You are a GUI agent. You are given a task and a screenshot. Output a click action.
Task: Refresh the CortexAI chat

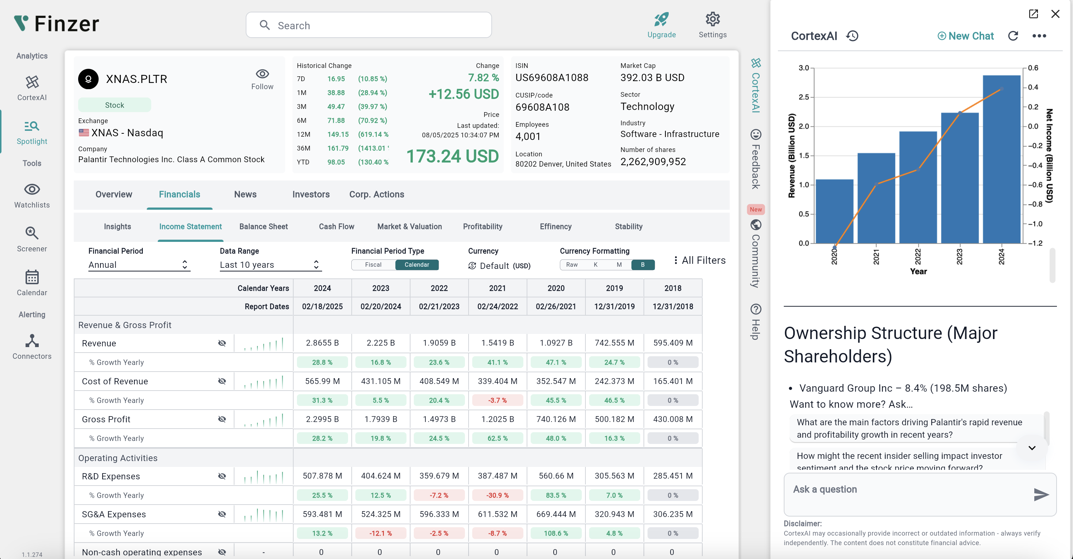coord(1013,36)
